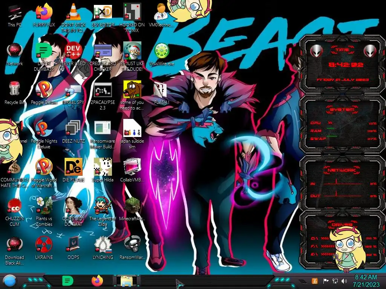Open the orange Java tray icon

point(314,281)
